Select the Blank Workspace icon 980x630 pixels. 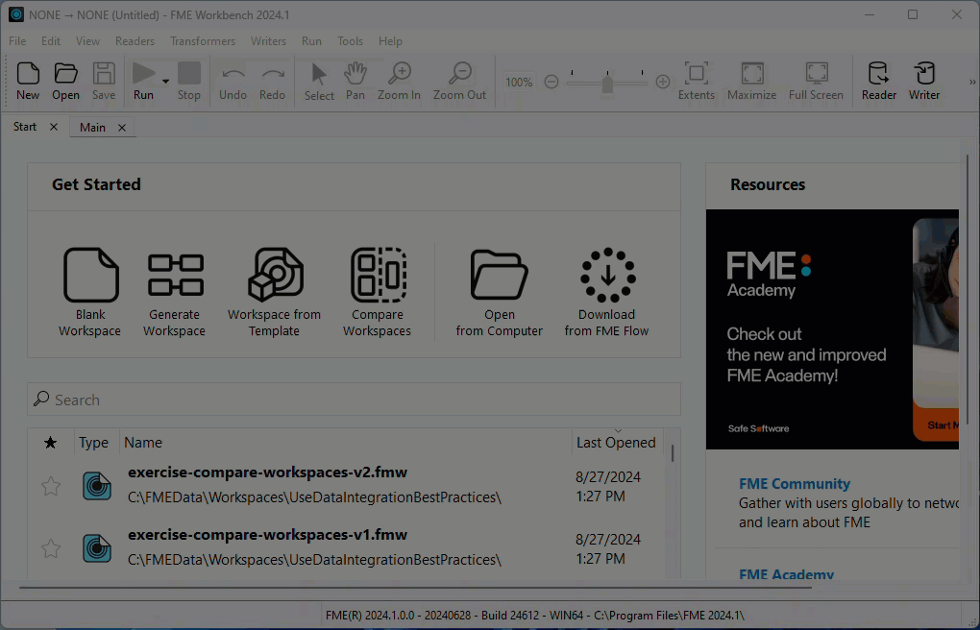coord(90,275)
